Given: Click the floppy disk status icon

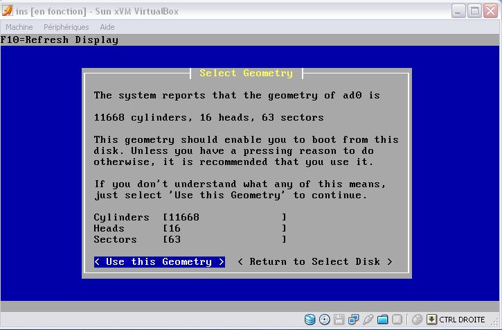Looking at the screenshot, I should (x=339, y=320).
